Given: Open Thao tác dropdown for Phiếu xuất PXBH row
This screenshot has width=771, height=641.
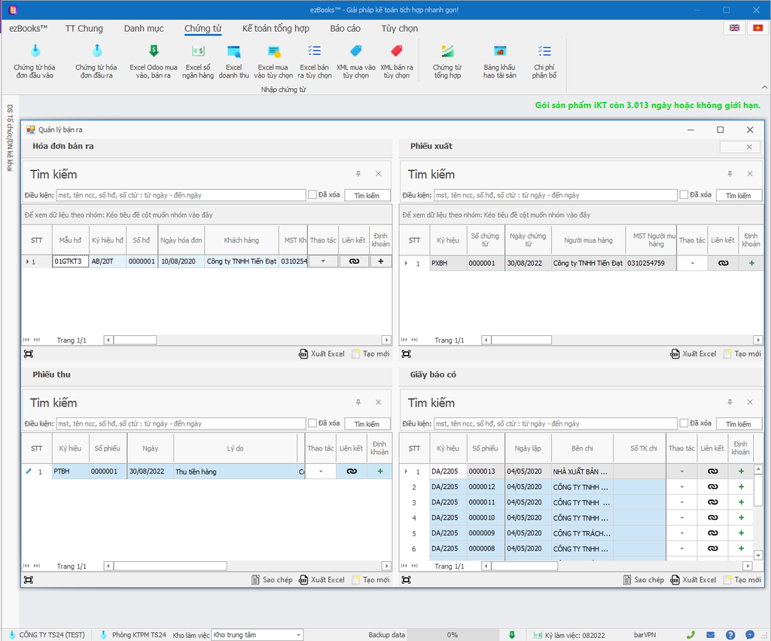Looking at the screenshot, I should [x=692, y=264].
